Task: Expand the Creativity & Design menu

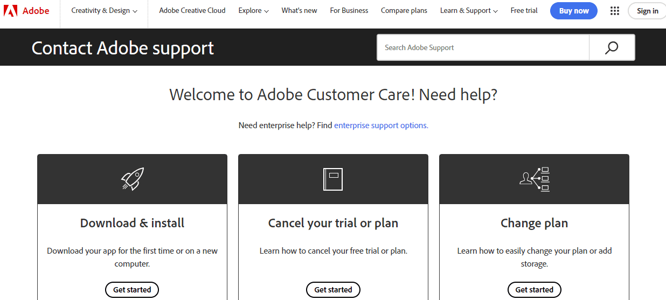Action: click(104, 11)
